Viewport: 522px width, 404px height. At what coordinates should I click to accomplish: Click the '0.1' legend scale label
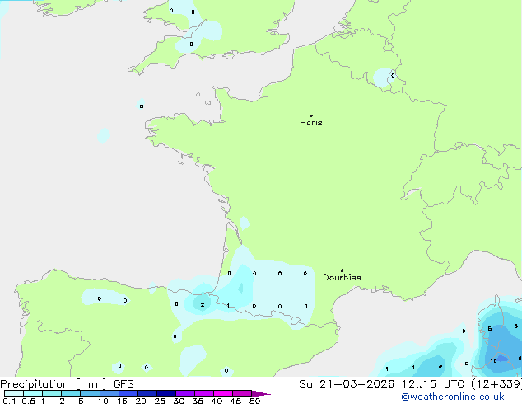click(9, 401)
